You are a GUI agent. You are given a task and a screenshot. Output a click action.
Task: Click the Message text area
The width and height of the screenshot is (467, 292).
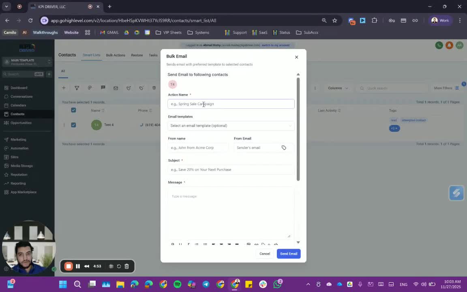point(231,213)
